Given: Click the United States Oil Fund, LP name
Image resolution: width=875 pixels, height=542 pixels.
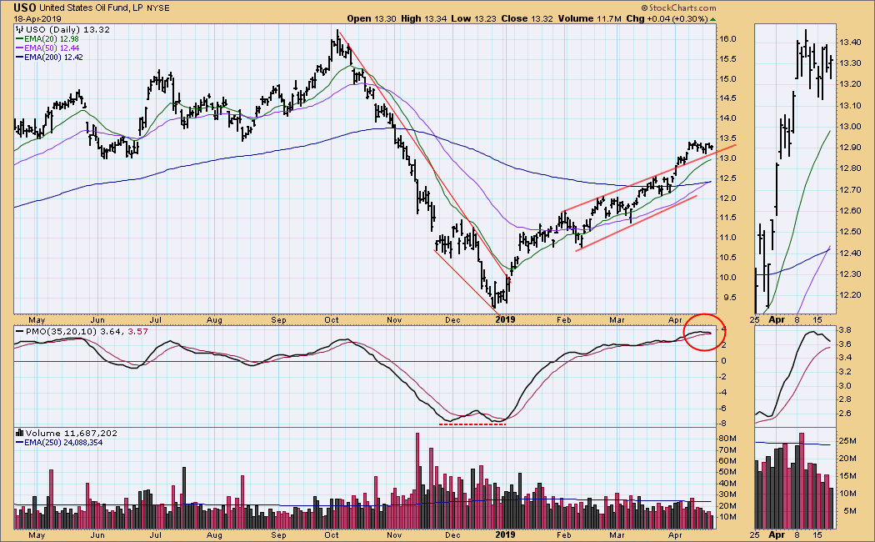Looking at the screenshot, I should 92,8.
